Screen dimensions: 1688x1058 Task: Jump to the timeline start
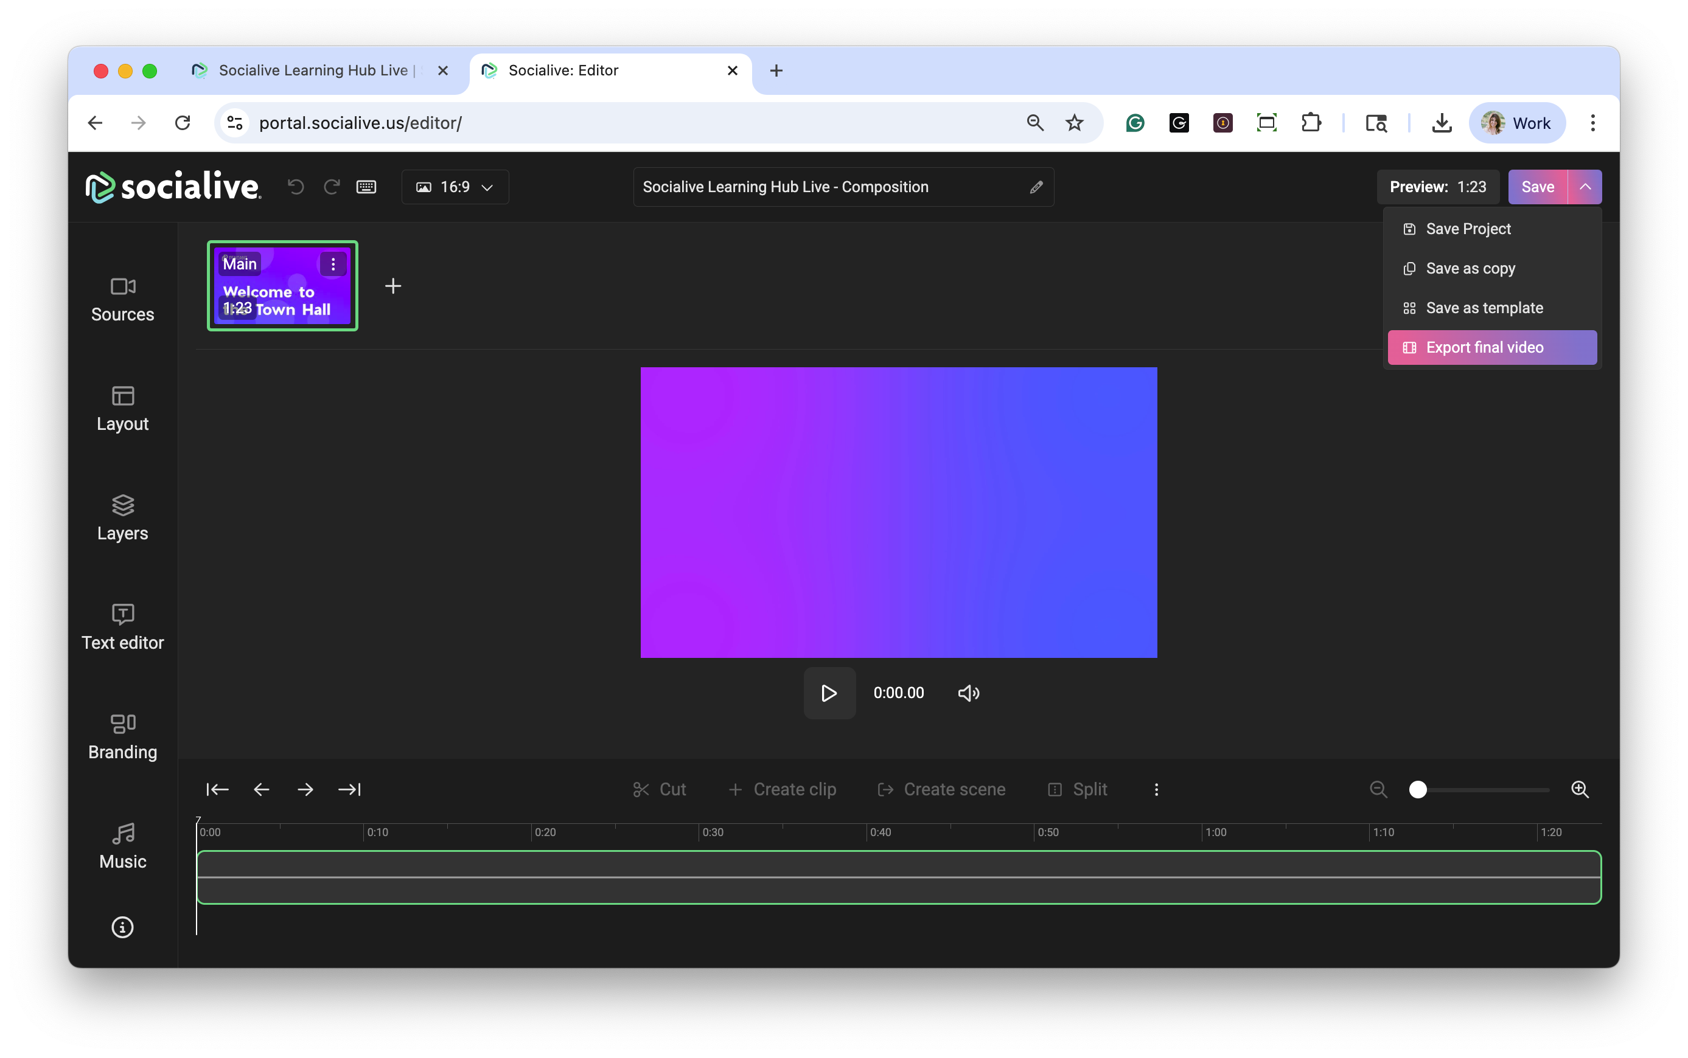point(217,789)
